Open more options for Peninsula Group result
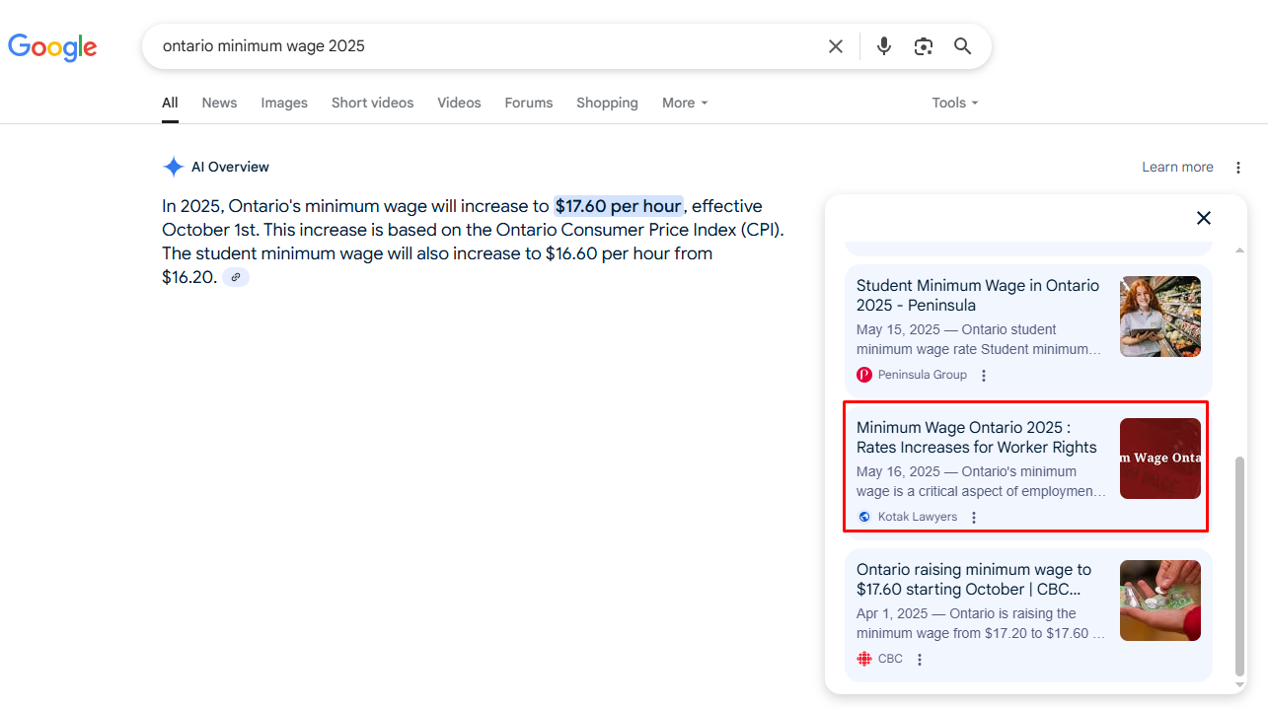The width and height of the screenshot is (1268, 709). (x=984, y=376)
